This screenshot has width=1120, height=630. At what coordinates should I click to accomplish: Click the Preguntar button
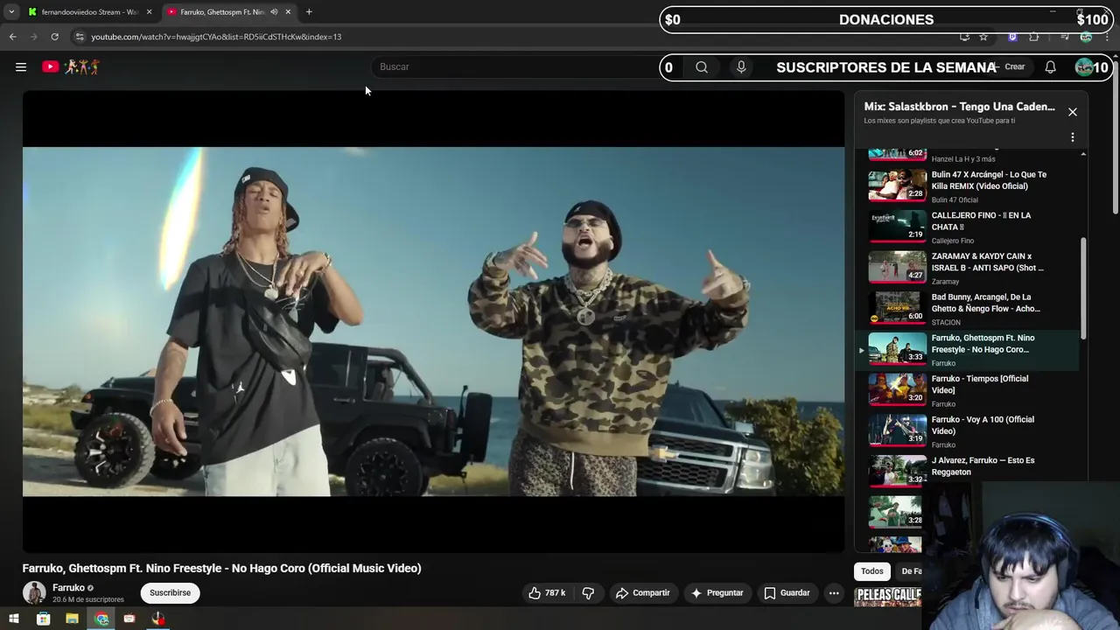coord(717,592)
